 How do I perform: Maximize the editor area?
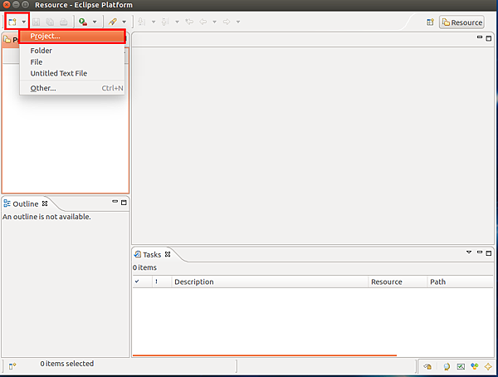(489, 38)
